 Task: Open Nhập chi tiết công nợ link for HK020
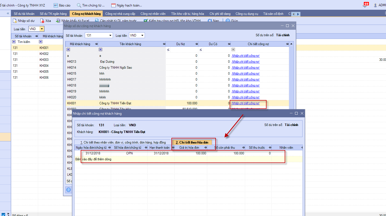246,97
